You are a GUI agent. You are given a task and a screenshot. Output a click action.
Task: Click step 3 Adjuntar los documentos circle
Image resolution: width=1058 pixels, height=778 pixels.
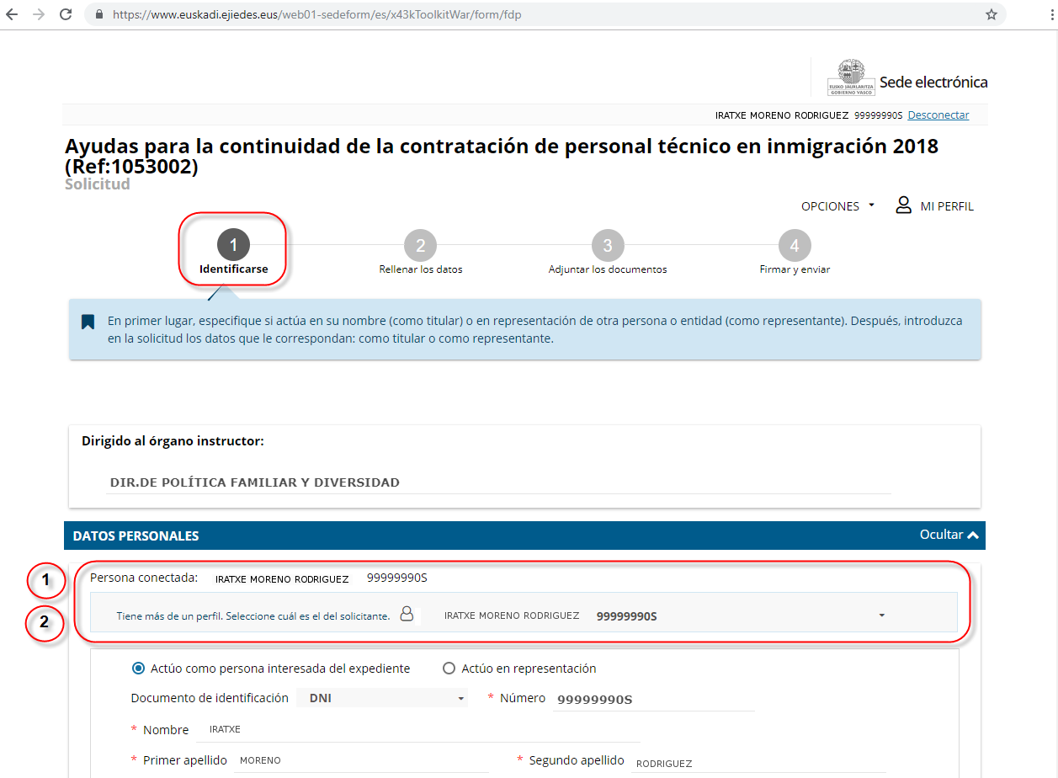607,246
